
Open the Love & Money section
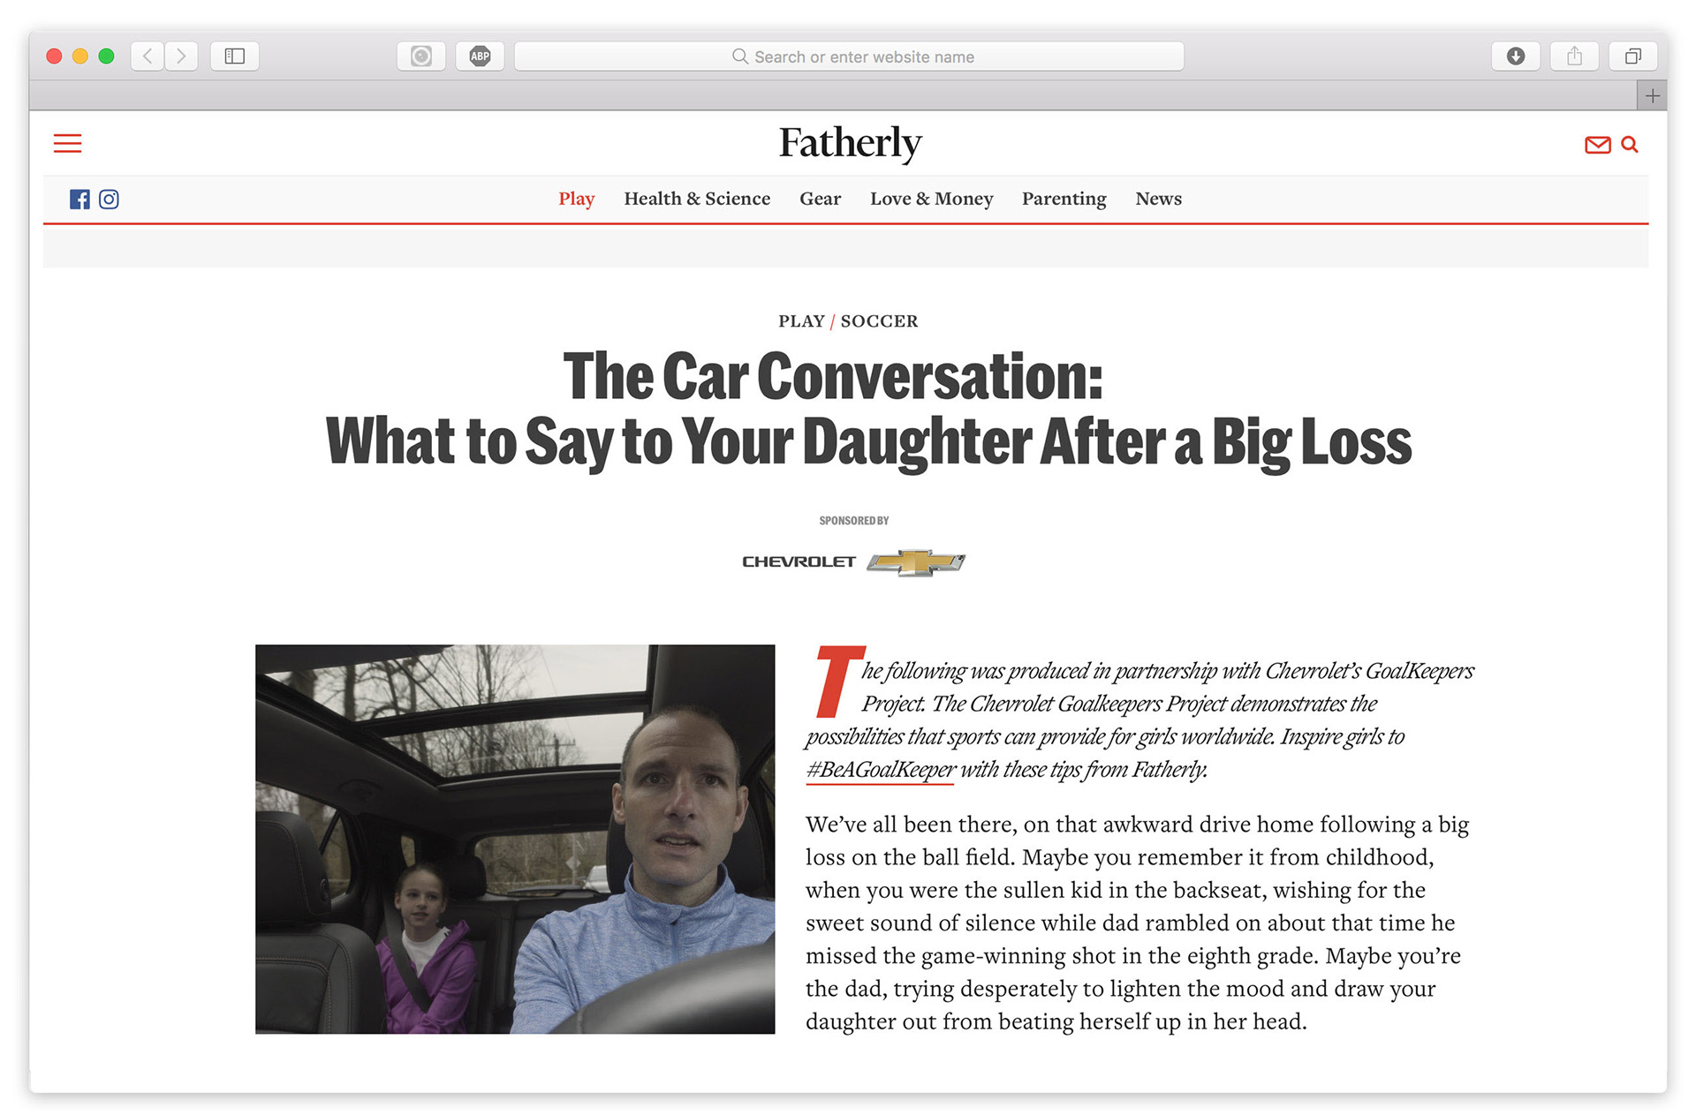pos(931,199)
